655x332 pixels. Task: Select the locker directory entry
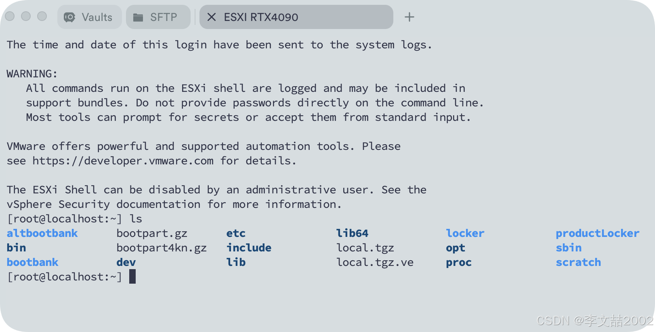coord(465,233)
